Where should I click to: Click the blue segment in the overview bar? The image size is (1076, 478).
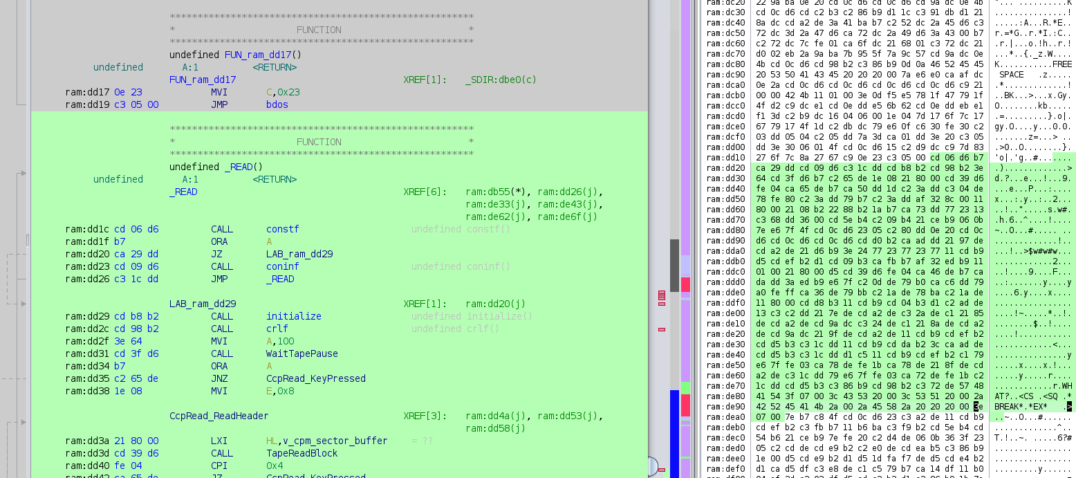point(674,429)
